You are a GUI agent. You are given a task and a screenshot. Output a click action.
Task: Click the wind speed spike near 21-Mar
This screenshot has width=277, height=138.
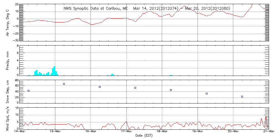(x=266, y=121)
